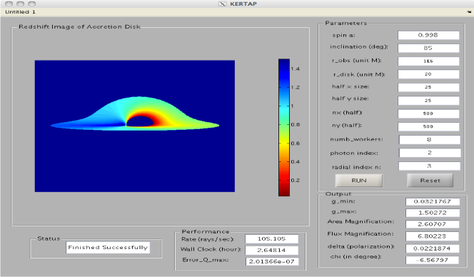Select the photon index field
Viewport: 474px width, 277px height.
tap(430, 153)
